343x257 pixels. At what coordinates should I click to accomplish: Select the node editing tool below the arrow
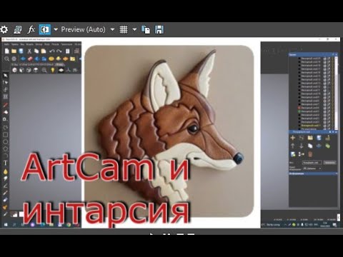(x=5, y=83)
